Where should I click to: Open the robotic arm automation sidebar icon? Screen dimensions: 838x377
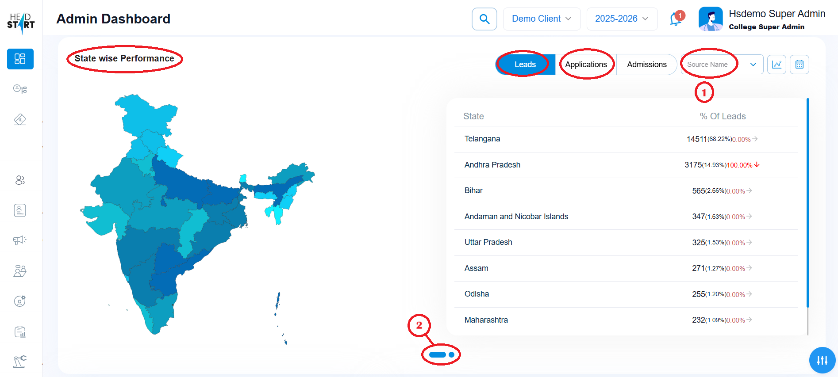pos(20,362)
